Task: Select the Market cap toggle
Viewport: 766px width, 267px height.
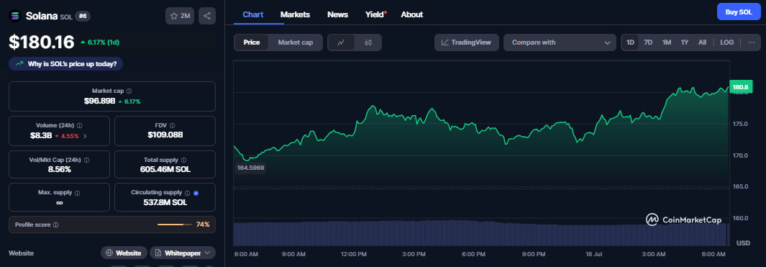Action: coord(296,42)
